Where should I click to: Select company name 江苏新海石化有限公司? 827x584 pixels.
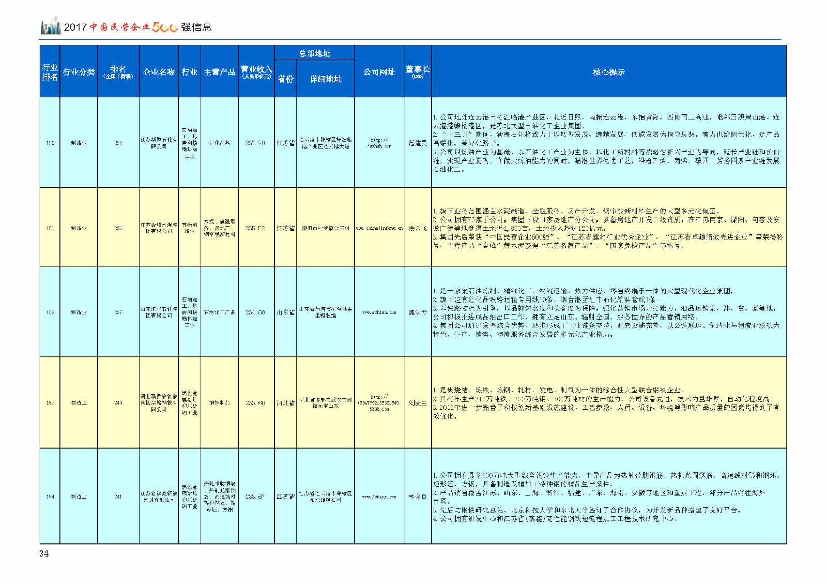(x=159, y=143)
